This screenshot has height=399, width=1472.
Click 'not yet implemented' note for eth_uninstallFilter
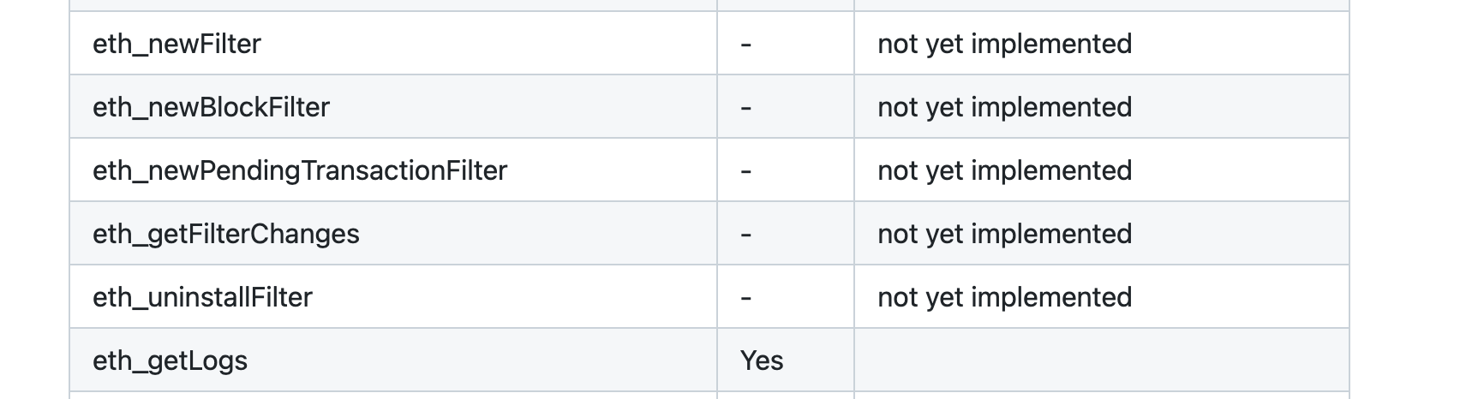pyautogui.click(x=1004, y=297)
